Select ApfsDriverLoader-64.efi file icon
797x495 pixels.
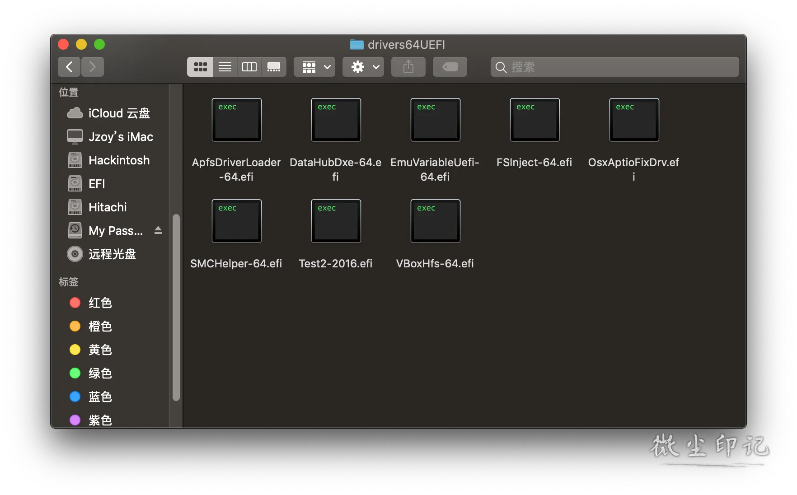click(237, 120)
